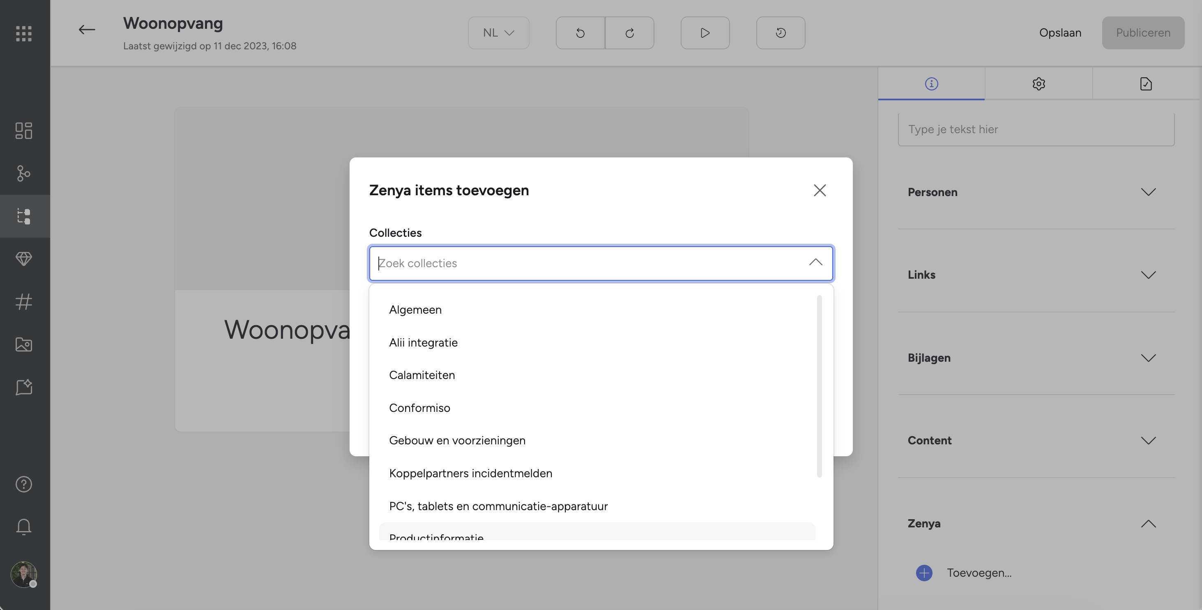Switch to the settings gear tab

[1039, 84]
